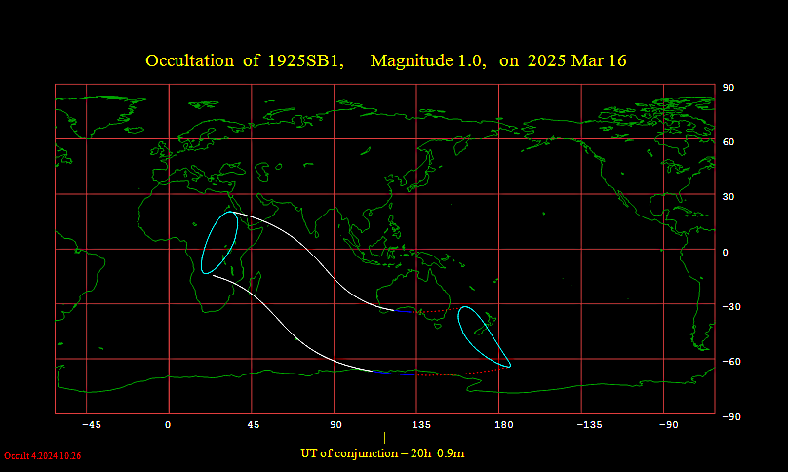Image resolution: width=788 pixels, height=472 pixels.
Task: Click the -45 longitude label
Action: tap(90, 425)
